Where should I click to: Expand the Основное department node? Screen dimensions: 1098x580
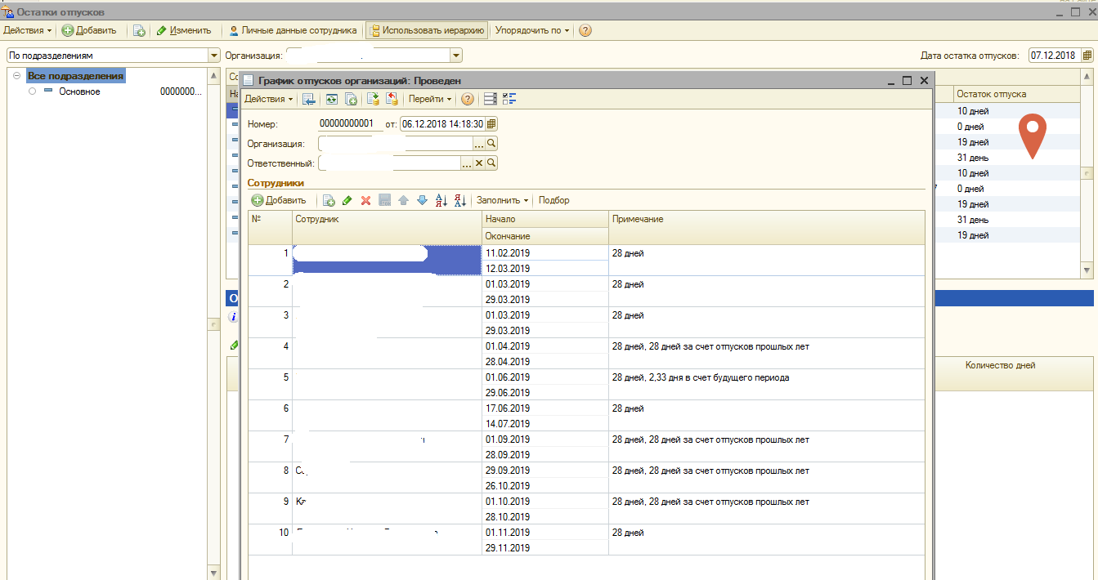[x=33, y=91]
